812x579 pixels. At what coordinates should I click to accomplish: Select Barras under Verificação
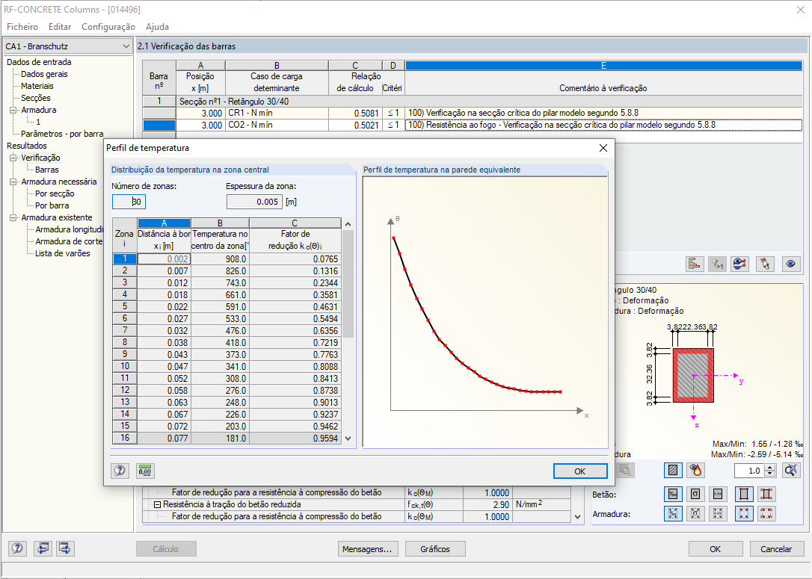(46, 170)
